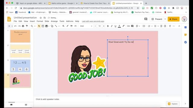Select the arrow cursor tool
This screenshot has width=193, height=108.
click(x=39, y=26)
